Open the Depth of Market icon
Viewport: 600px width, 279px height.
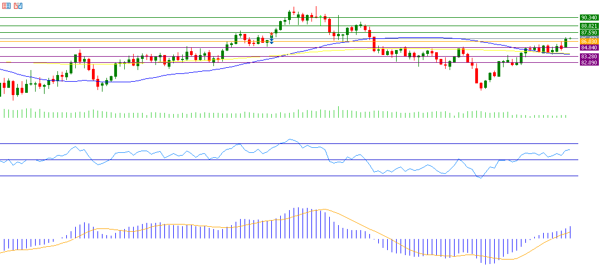click(18, 6)
